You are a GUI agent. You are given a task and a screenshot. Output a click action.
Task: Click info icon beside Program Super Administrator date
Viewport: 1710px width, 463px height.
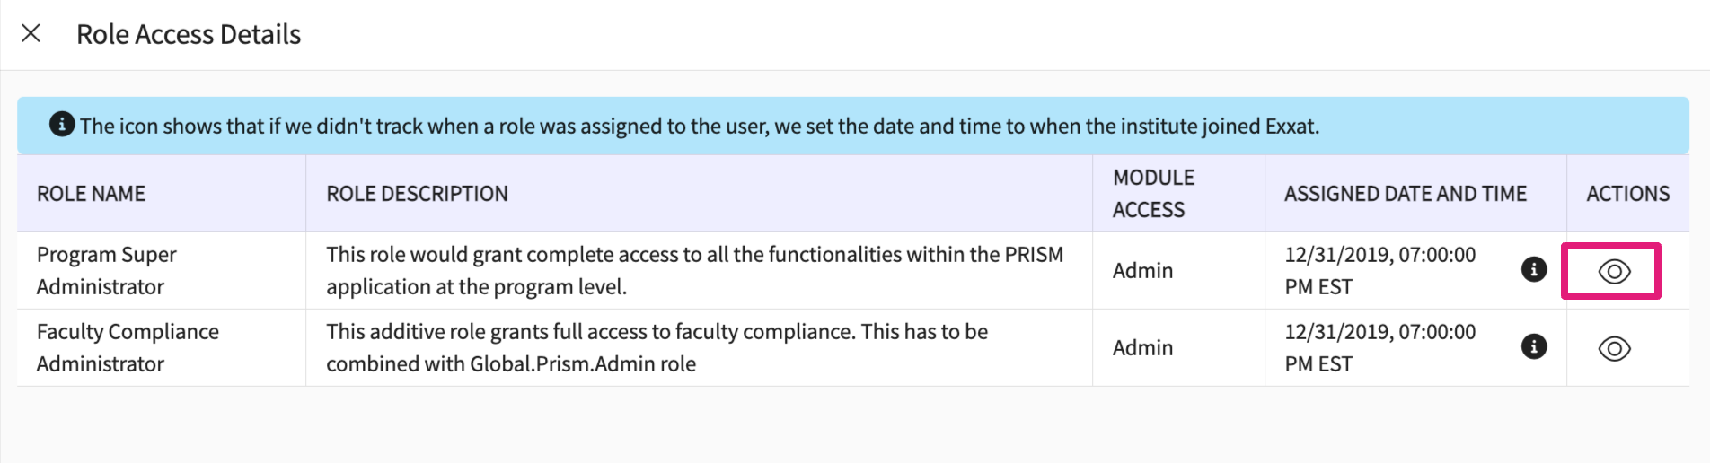click(x=1533, y=269)
